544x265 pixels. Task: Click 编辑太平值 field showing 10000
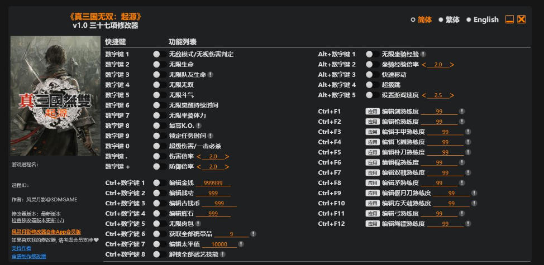tap(219, 244)
